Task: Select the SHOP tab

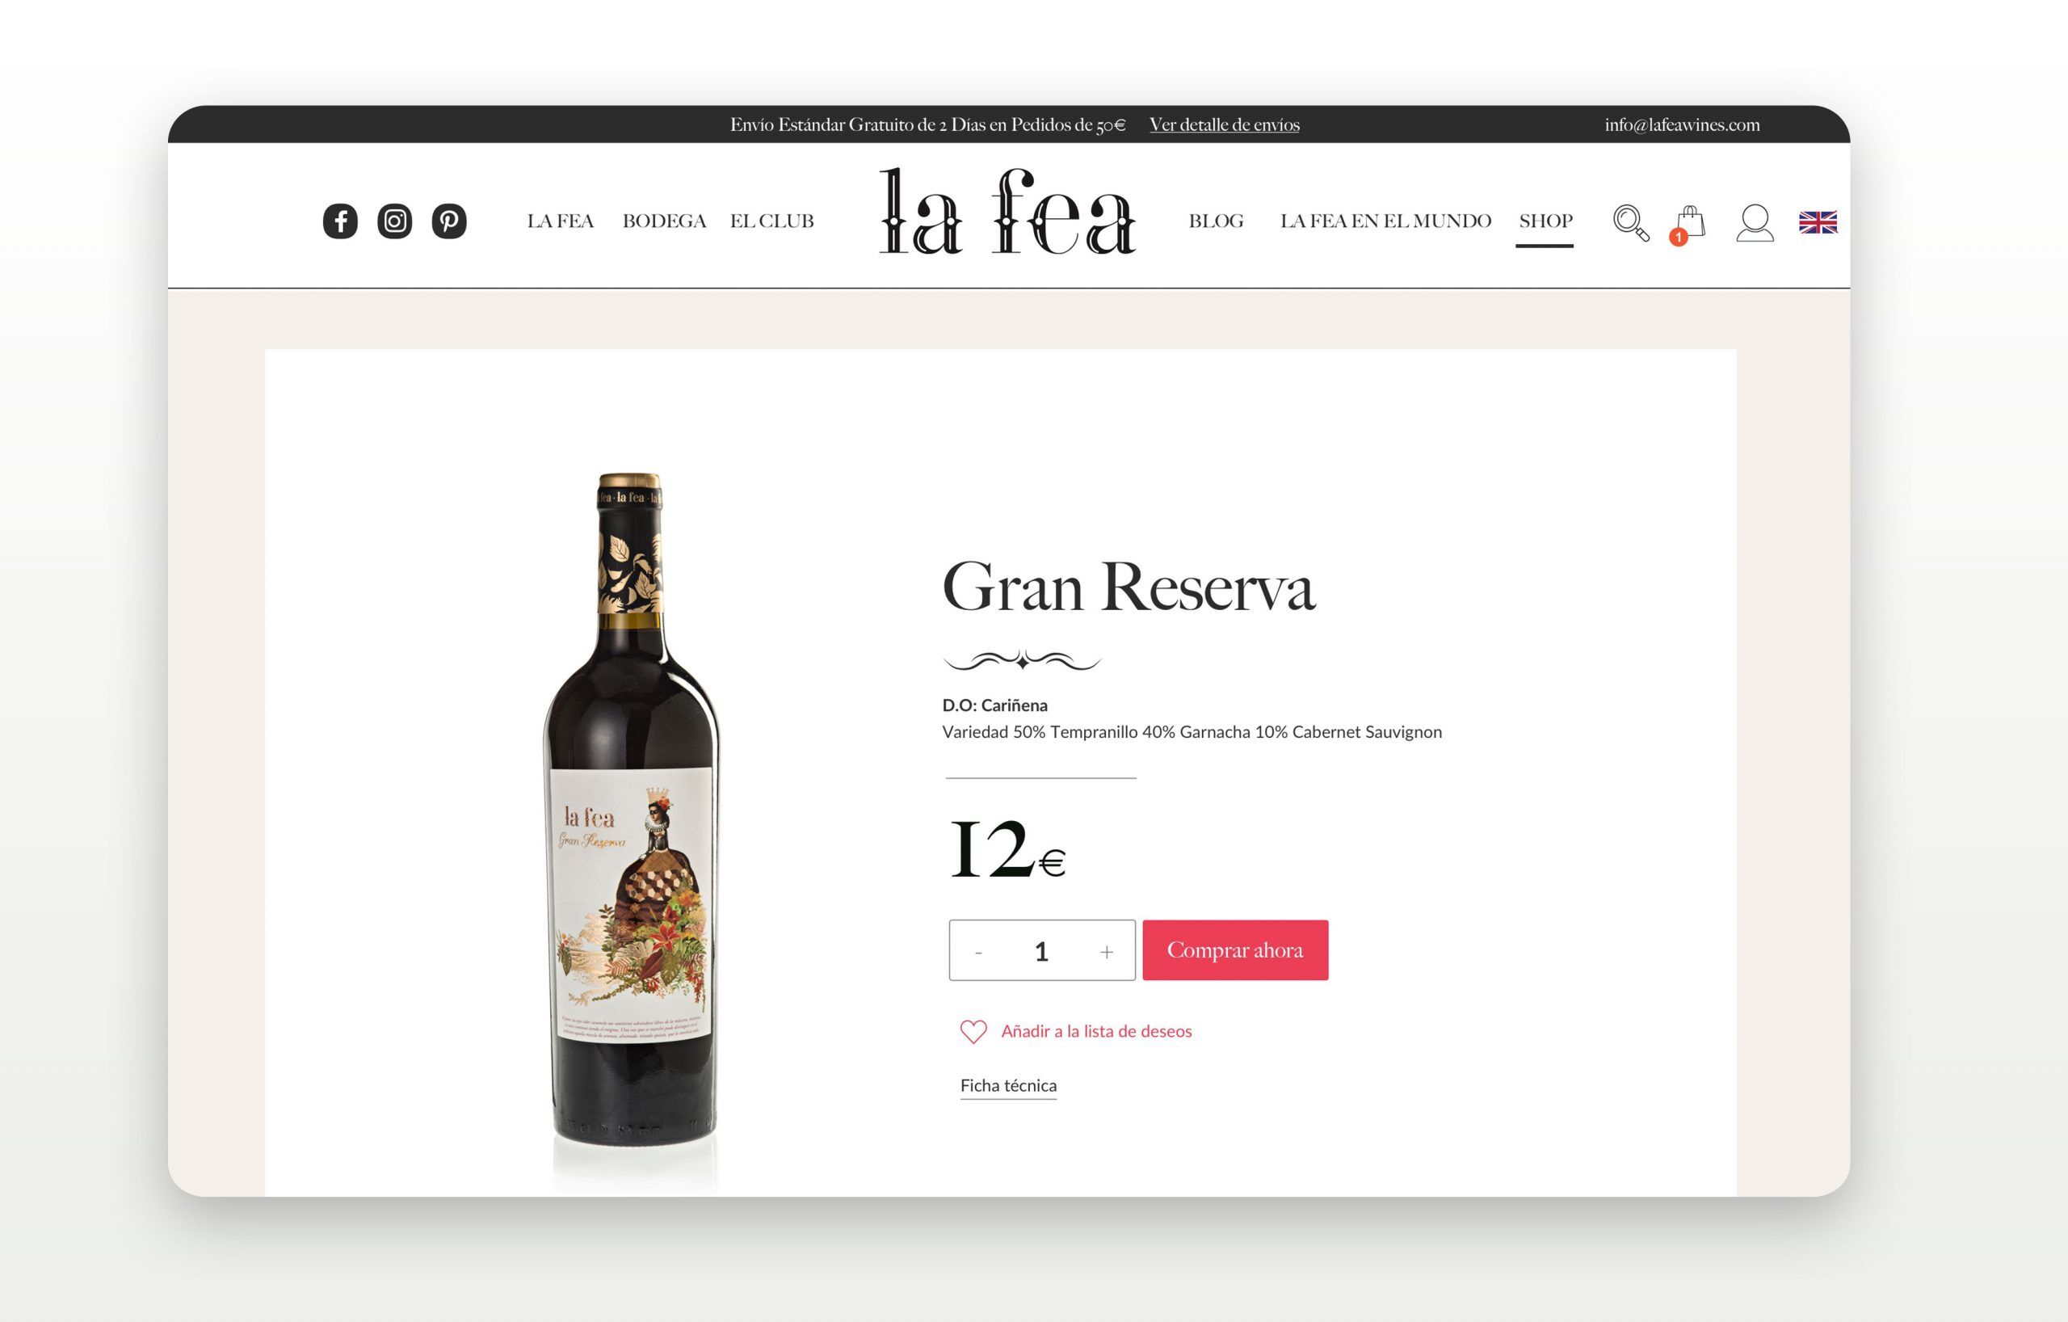Action: click(1545, 221)
